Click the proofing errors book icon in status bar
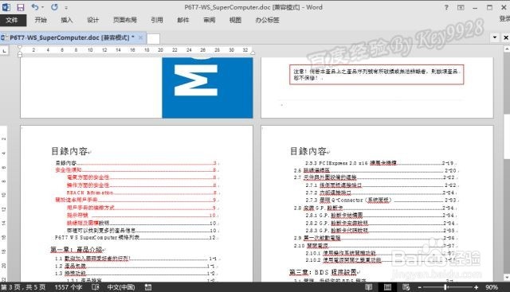510x292 pixels. coord(96,287)
